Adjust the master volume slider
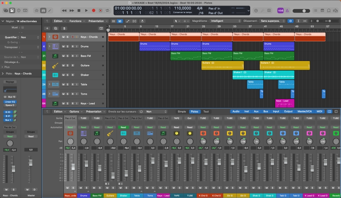Screen dimensions: 341x198 click(x=301, y=11)
